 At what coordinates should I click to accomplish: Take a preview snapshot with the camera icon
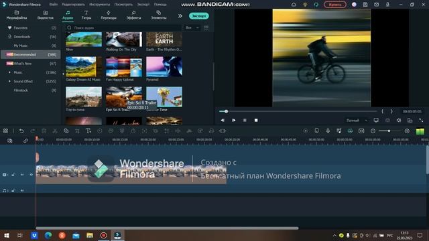point(387,120)
